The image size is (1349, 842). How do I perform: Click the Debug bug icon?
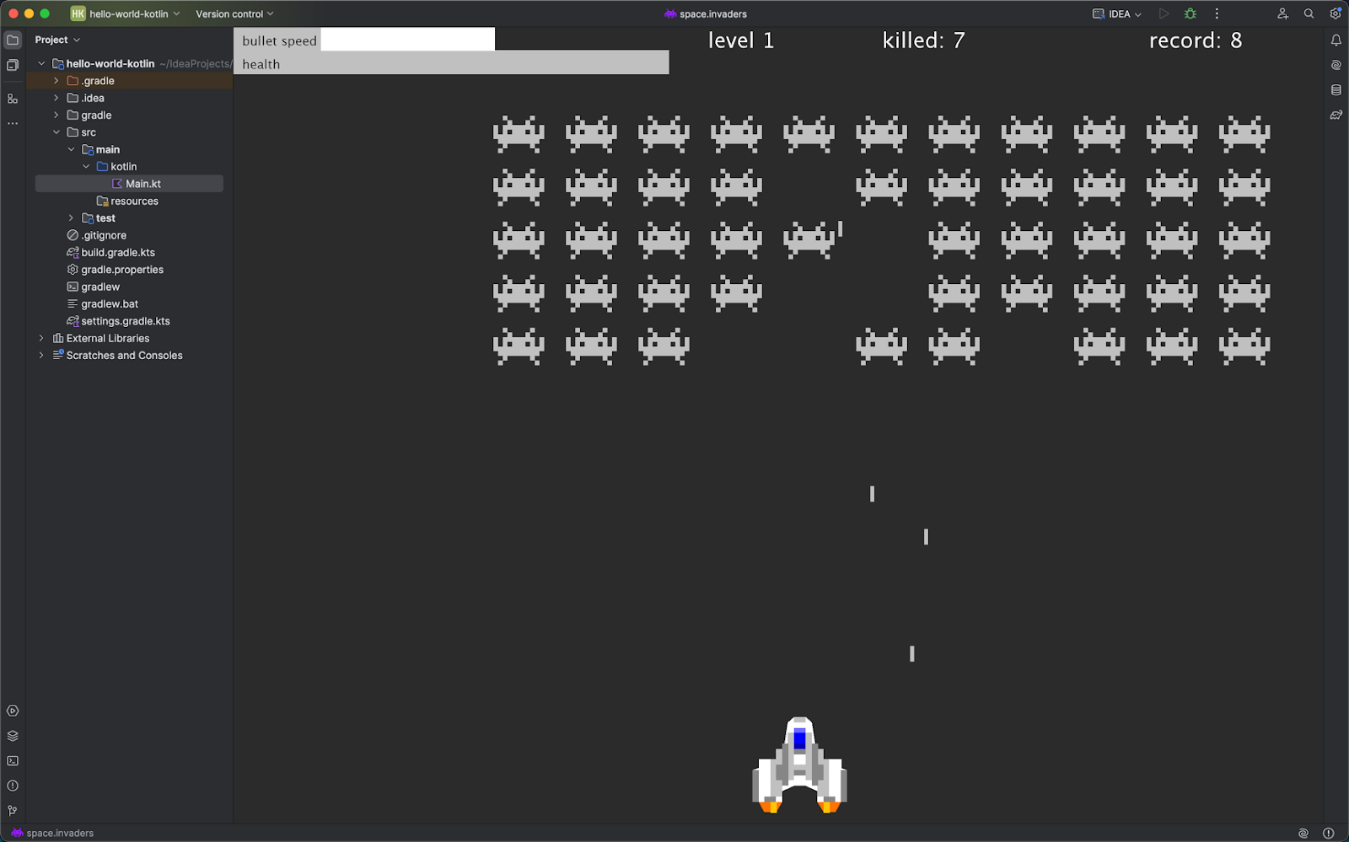pyautogui.click(x=1190, y=13)
